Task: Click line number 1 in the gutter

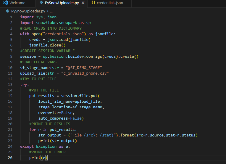Action: click(x=11, y=17)
